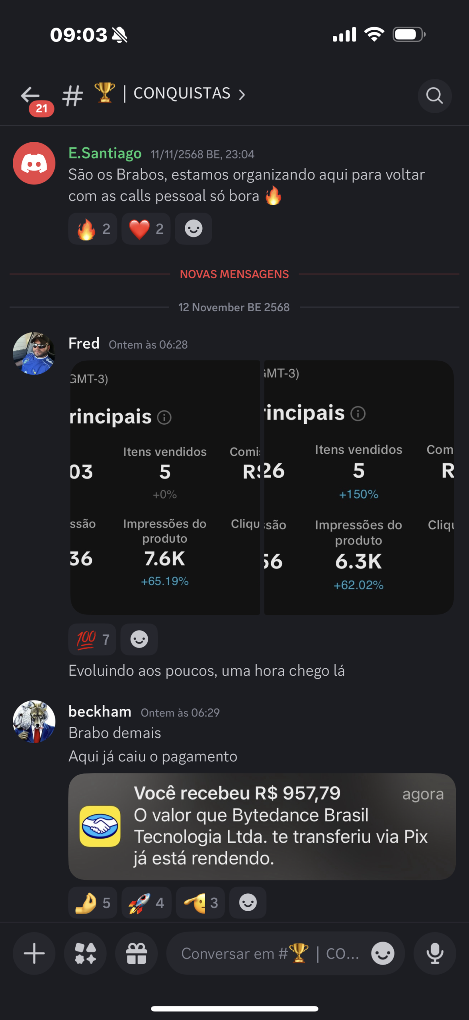Toggle the fire reaction on E.Santiago's message
This screenshot has width=469, height=1020.
click(93, 229)
